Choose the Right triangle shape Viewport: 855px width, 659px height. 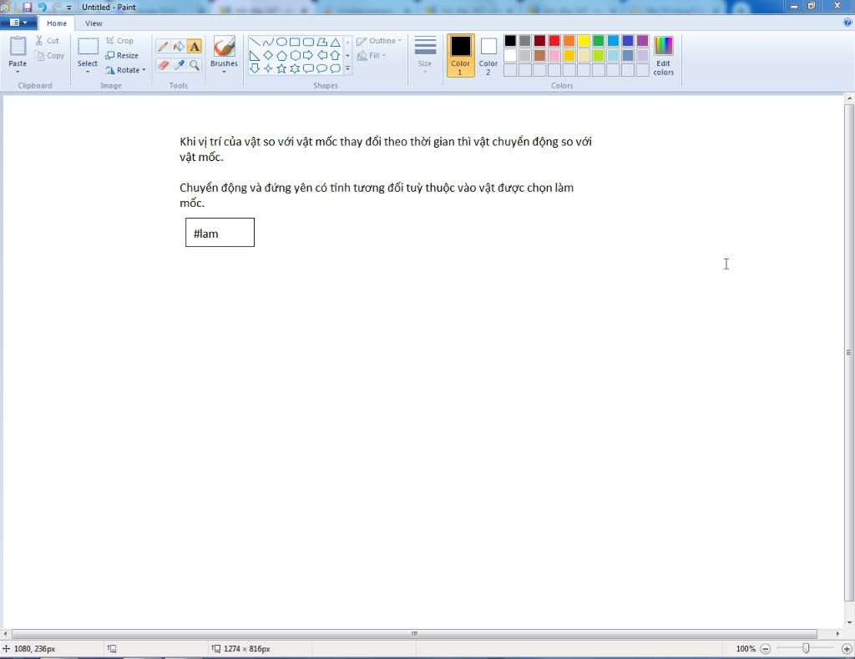pyautogui.click(x=255, y=55)
